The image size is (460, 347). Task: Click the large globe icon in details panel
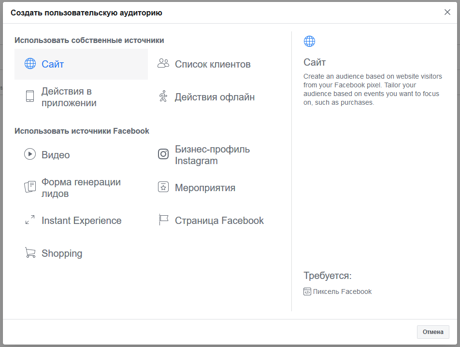pyautogui.click(x=309, y=42)
